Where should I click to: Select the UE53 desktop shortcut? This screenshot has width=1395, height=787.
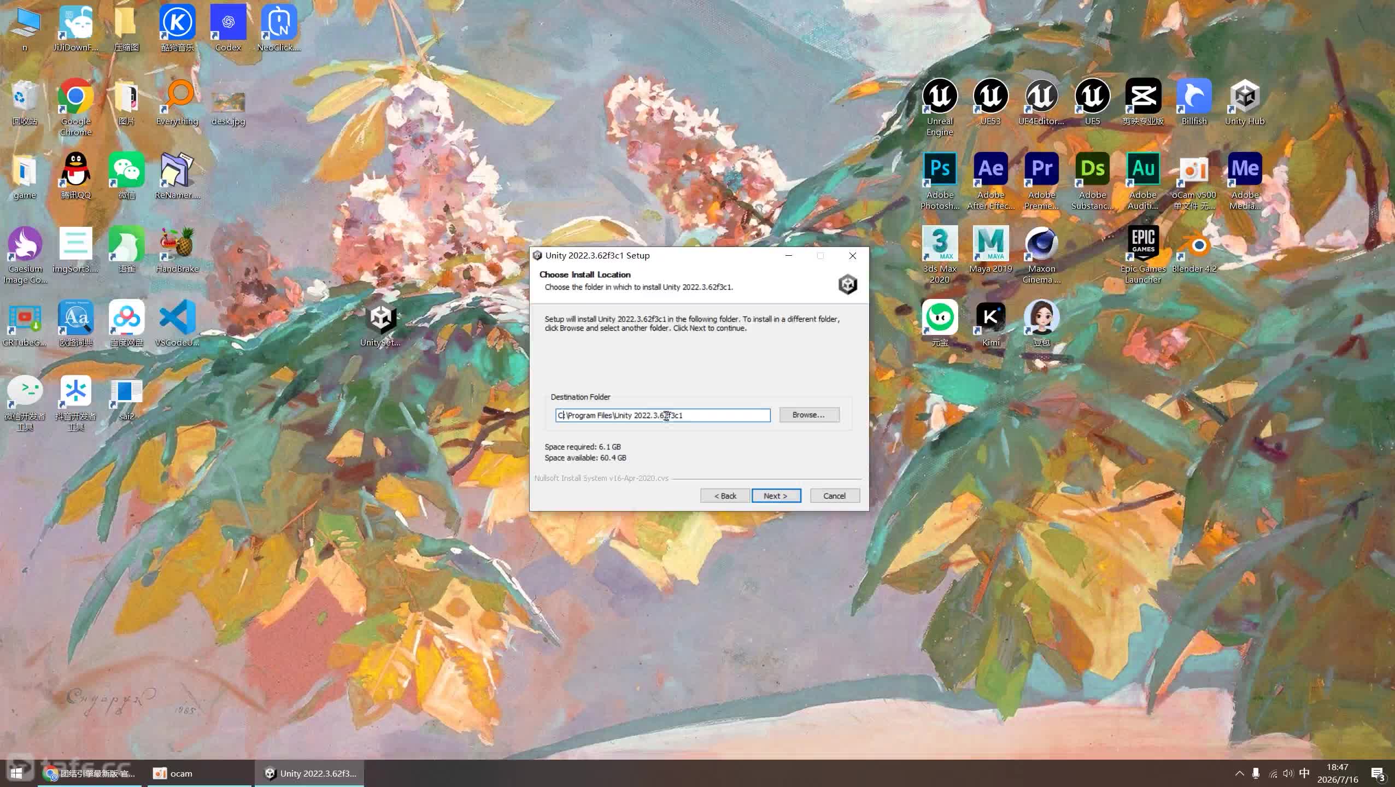coord(990,103)
